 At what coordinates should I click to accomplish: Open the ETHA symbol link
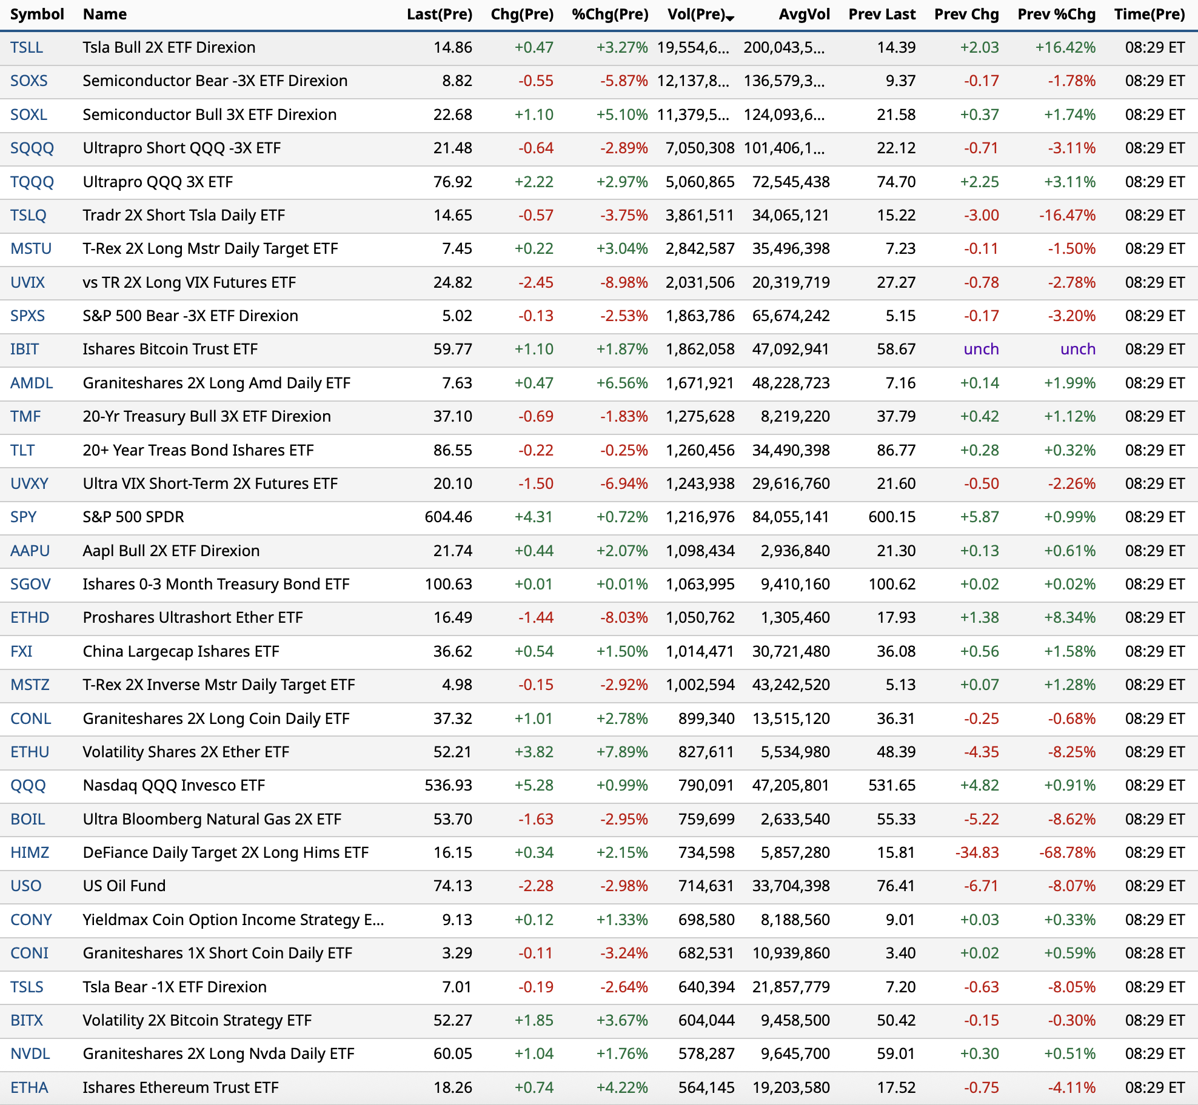29,1087
